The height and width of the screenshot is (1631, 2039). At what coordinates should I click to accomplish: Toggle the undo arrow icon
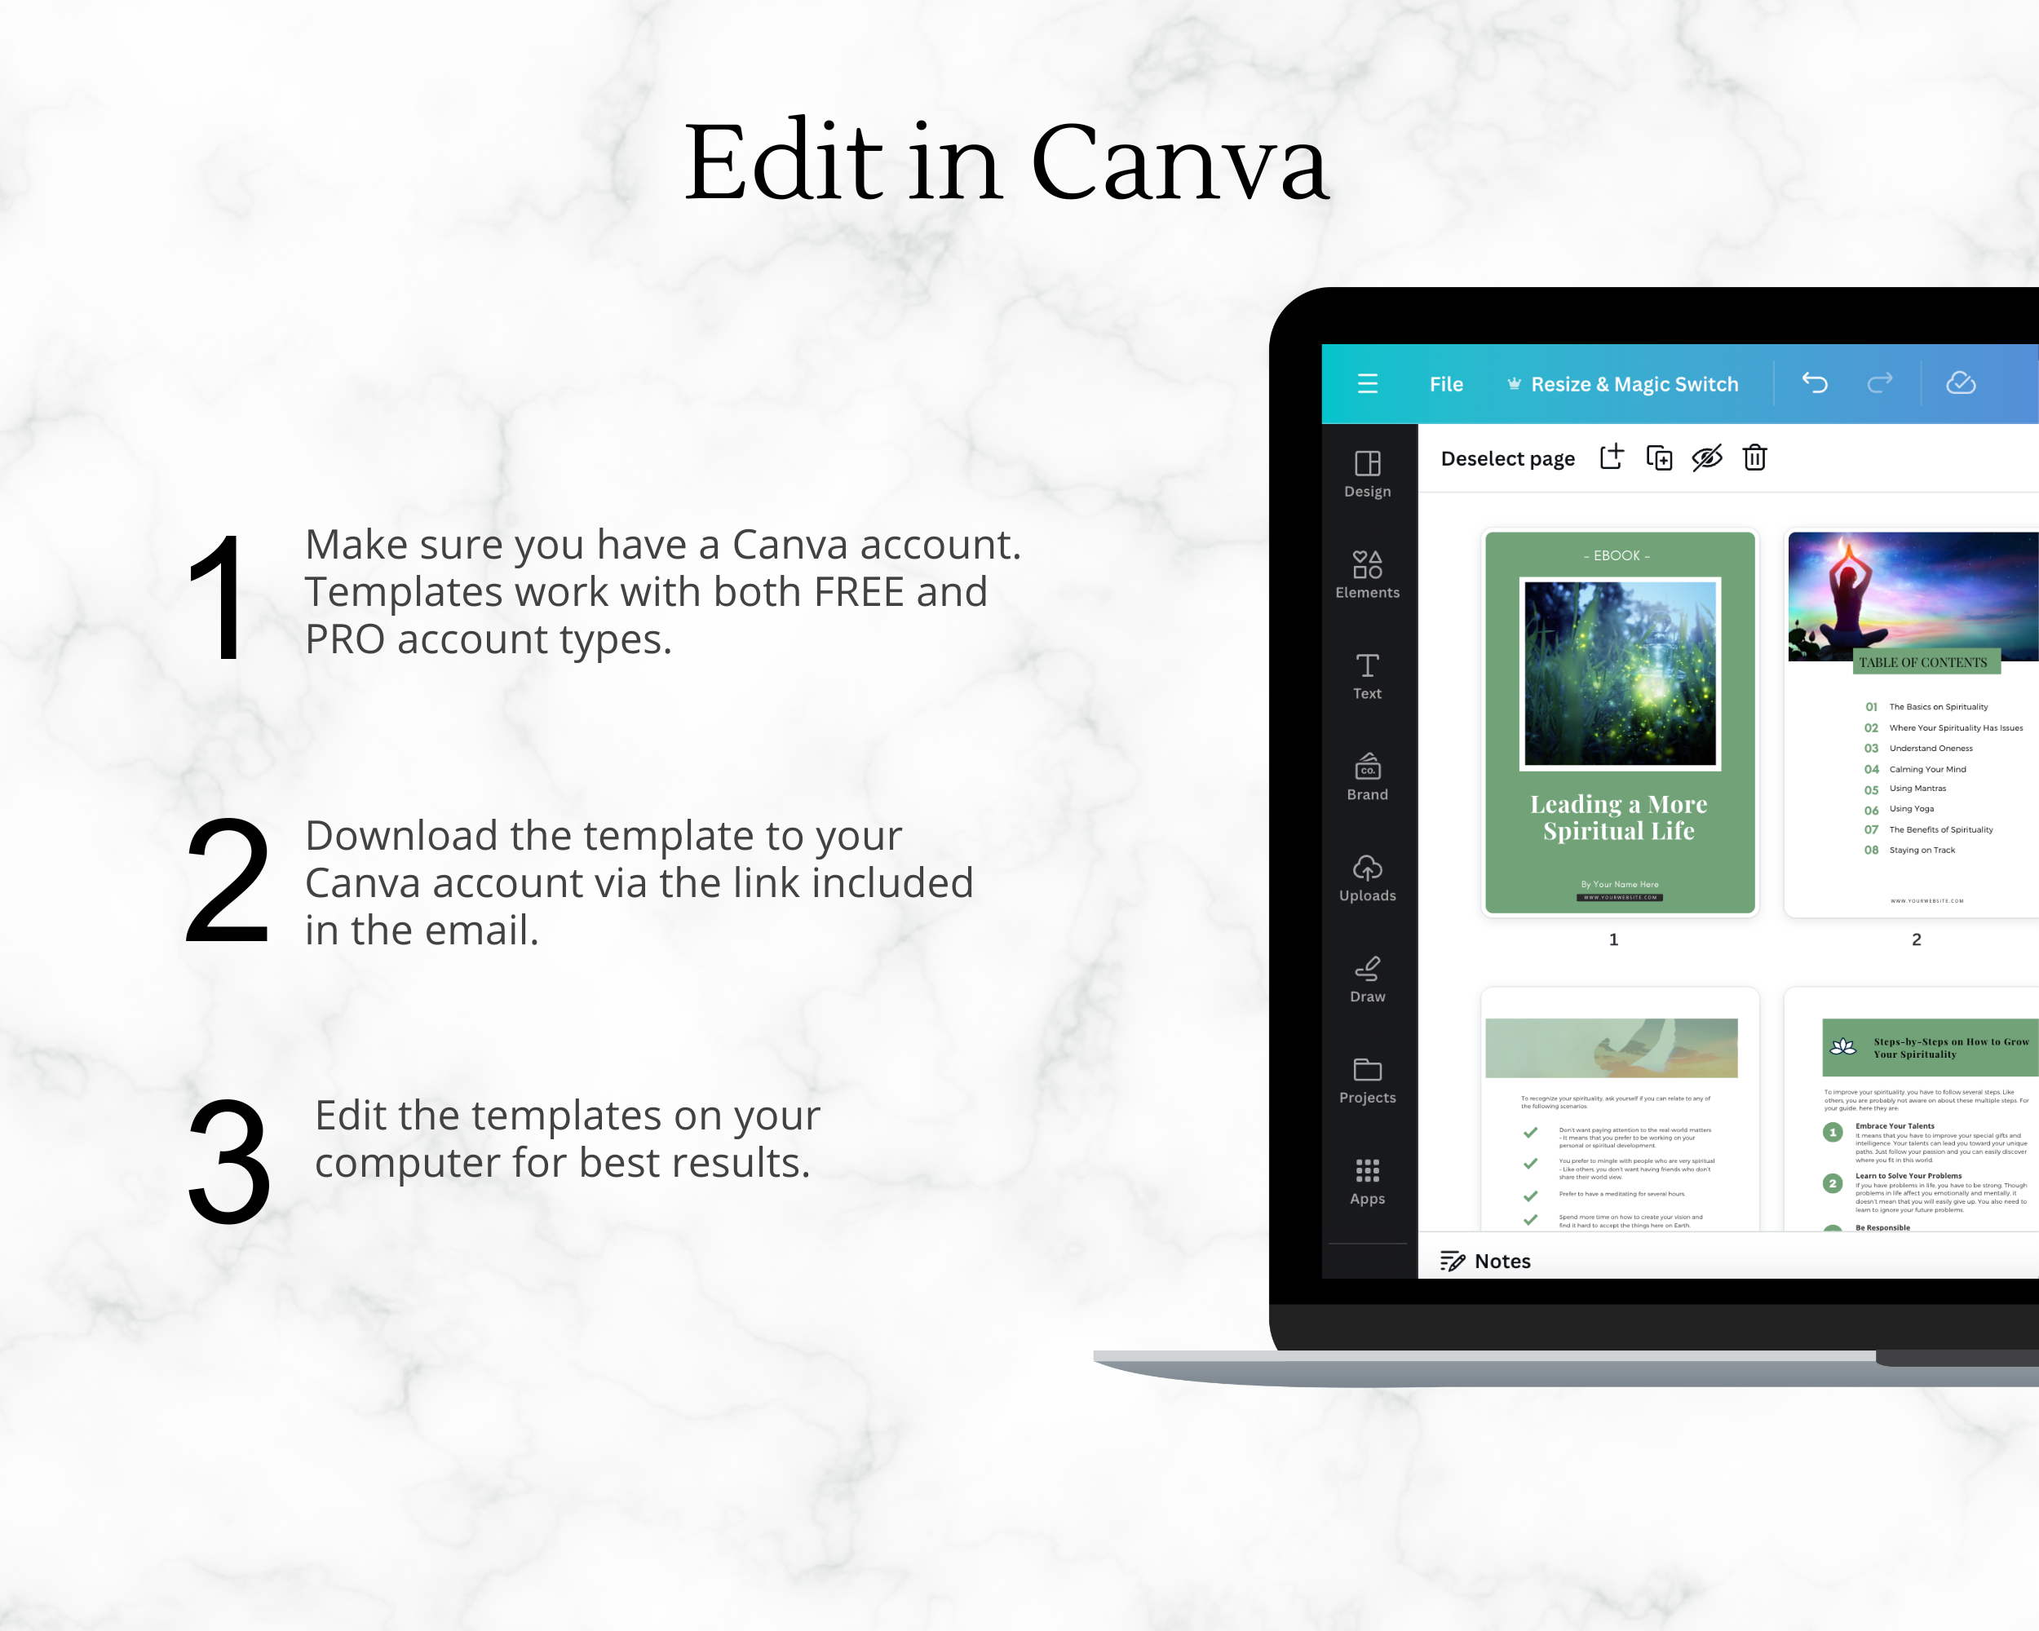point(1816,382)
